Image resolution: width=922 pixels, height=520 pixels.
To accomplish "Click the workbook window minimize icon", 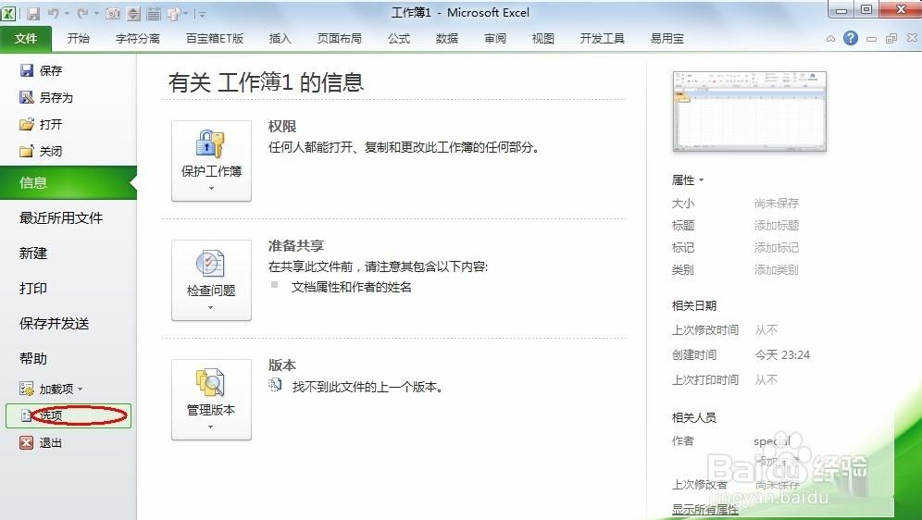I will coord(871,39).
